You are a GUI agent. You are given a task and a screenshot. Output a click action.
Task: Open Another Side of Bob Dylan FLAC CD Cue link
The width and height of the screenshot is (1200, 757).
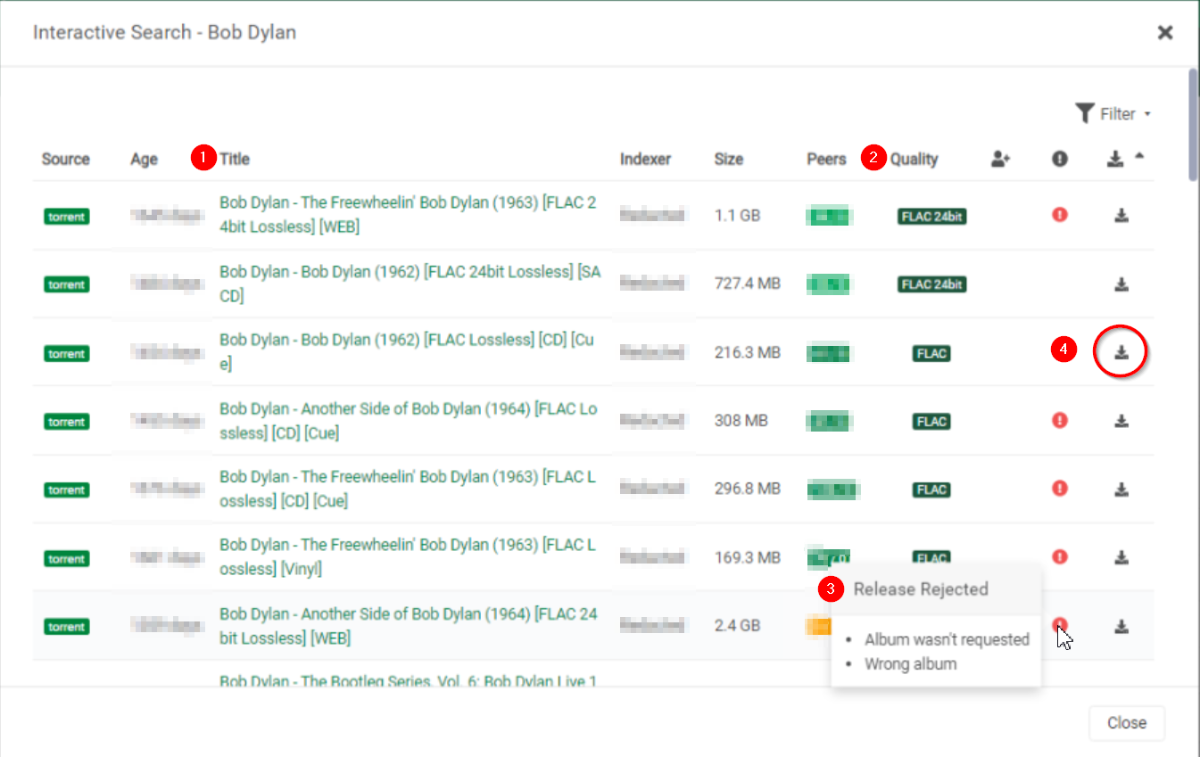(408, 421)
